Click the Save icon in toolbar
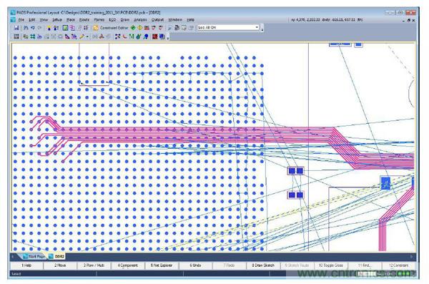Image resolution: width=429 pixels, height=284 pixels. 16,28
